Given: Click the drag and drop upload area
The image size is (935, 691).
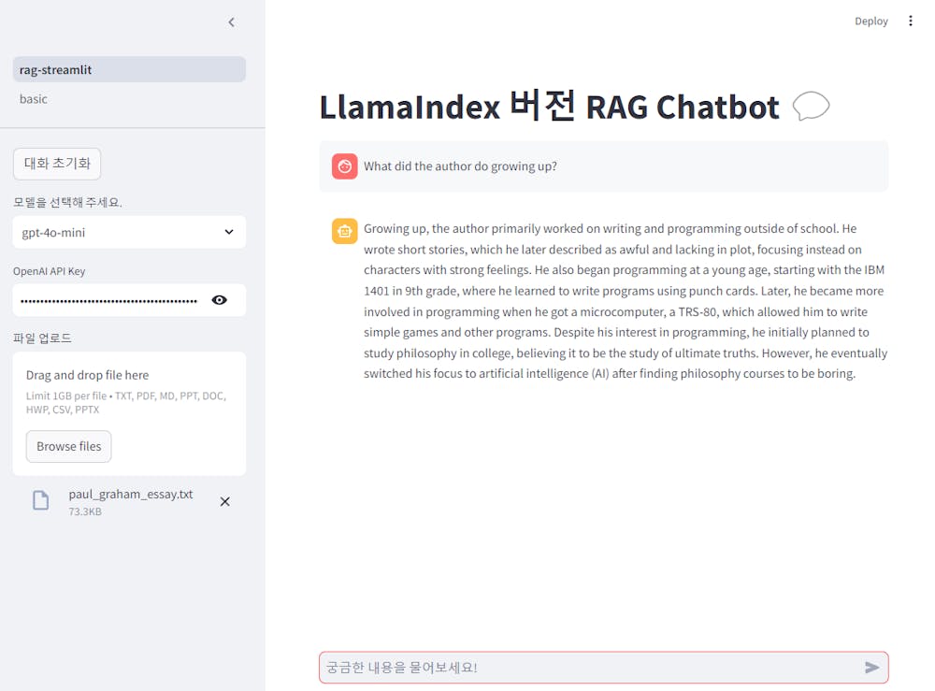Looking at the screenshot, I should pyautogui.click(x=129, y=393).
